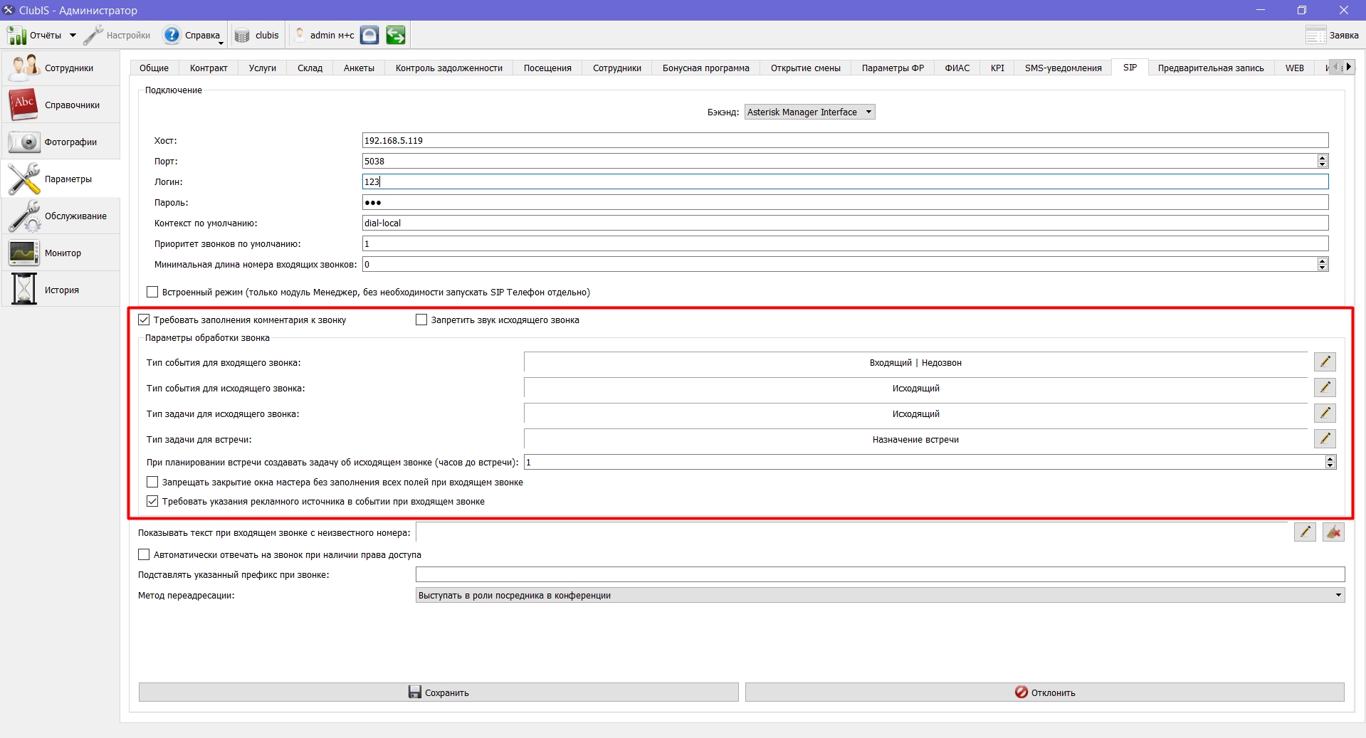Toggle Требовать заполнения комментария к звонку checkbox
1366x738 pixels.
point(144,320)
